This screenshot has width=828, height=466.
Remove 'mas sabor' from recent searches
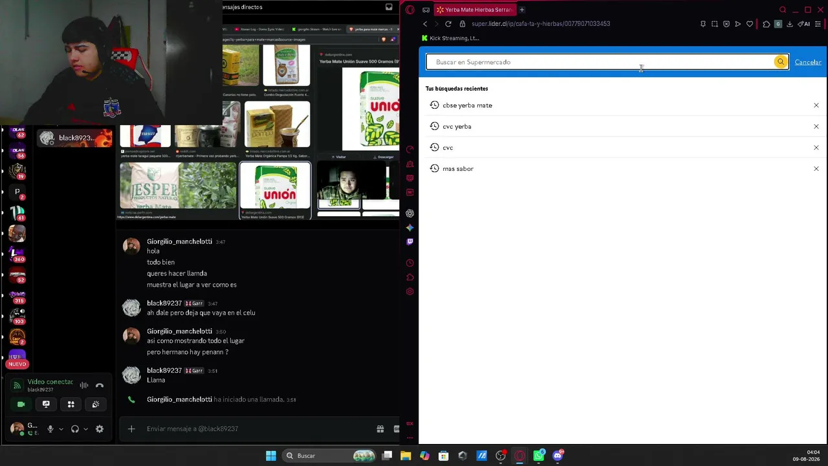pos(816,169)
